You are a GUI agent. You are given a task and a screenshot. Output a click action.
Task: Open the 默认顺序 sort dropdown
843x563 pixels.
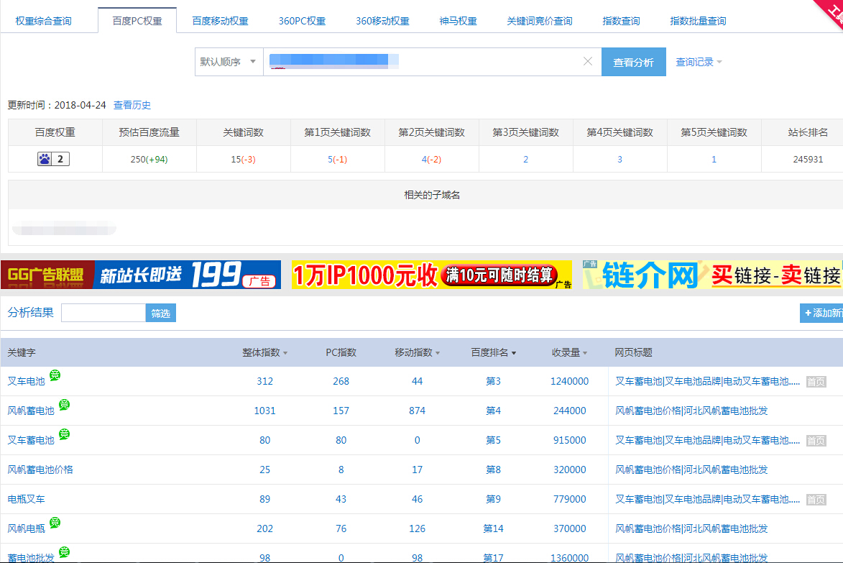click(228, 62)
